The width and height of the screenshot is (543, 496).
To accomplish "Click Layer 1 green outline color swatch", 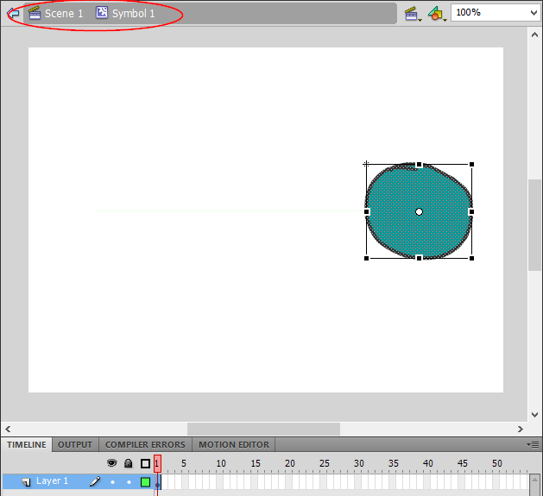I will click(145, 482).
